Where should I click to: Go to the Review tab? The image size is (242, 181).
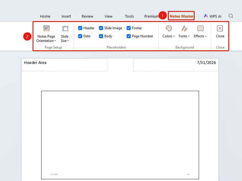[x=87, y=16]
